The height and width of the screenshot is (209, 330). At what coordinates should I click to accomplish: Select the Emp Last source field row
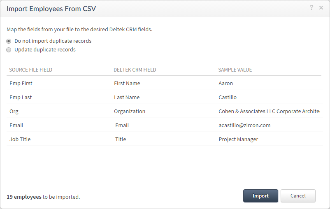tap(21, 97)
